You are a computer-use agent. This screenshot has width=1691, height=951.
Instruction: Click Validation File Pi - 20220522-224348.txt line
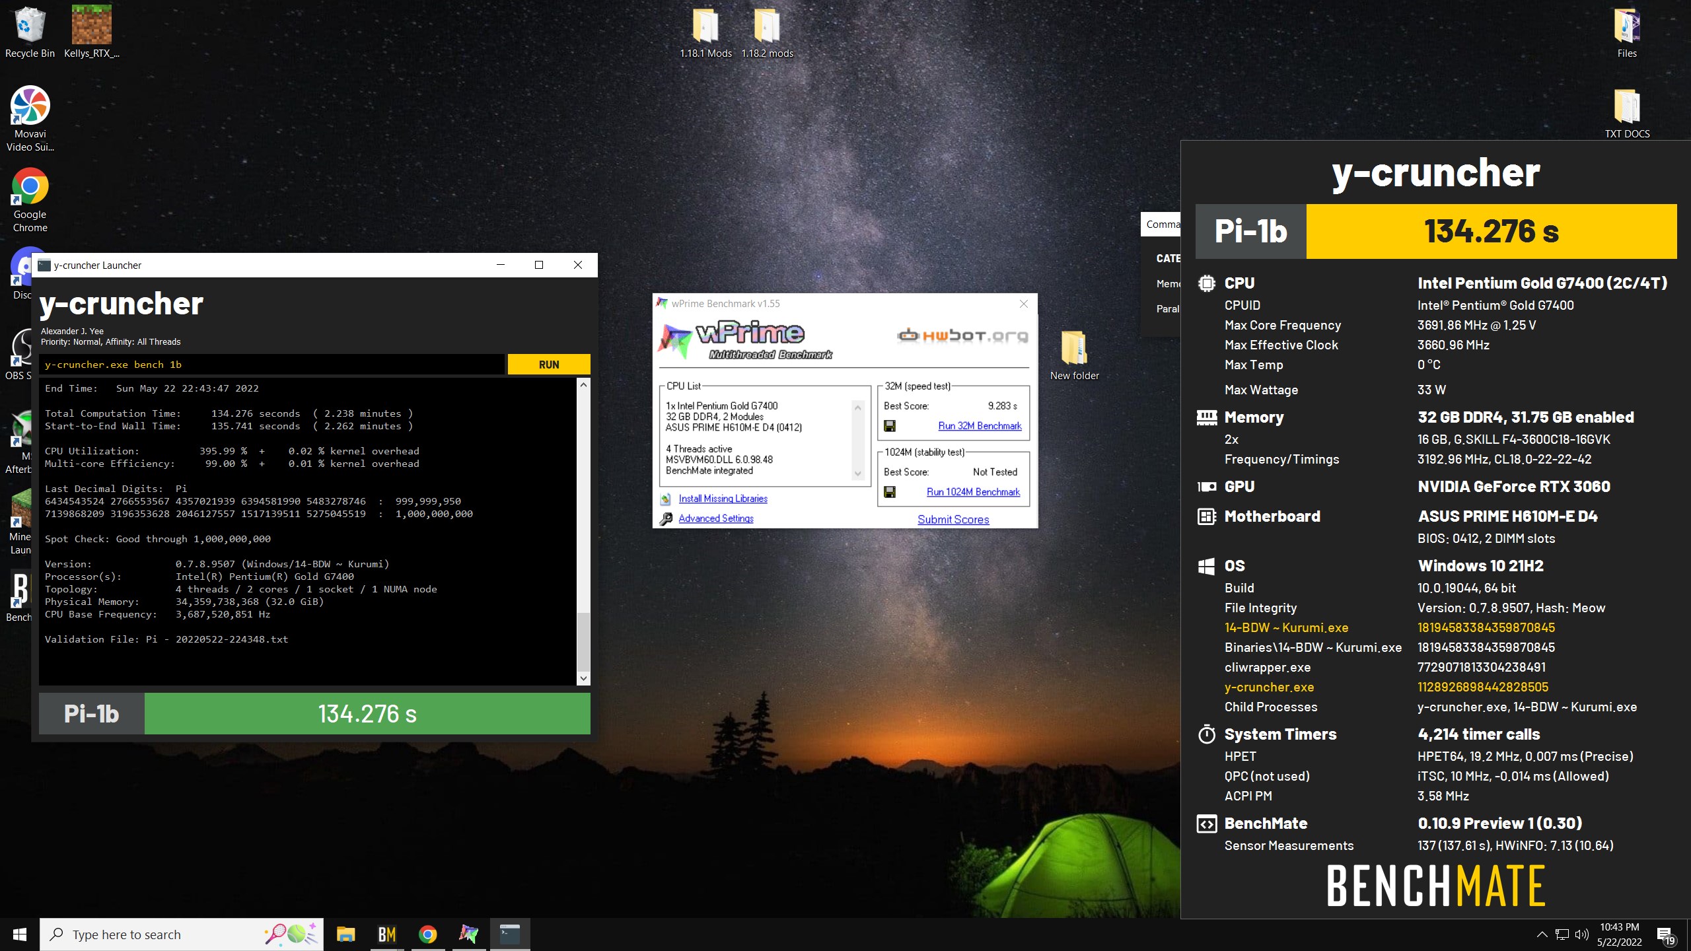166,639
